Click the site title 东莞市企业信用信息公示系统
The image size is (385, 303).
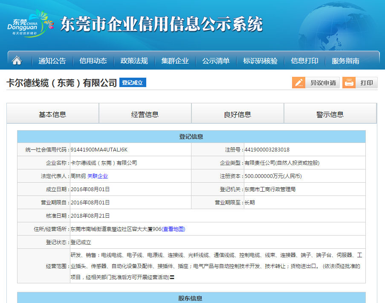coord(162,24)
